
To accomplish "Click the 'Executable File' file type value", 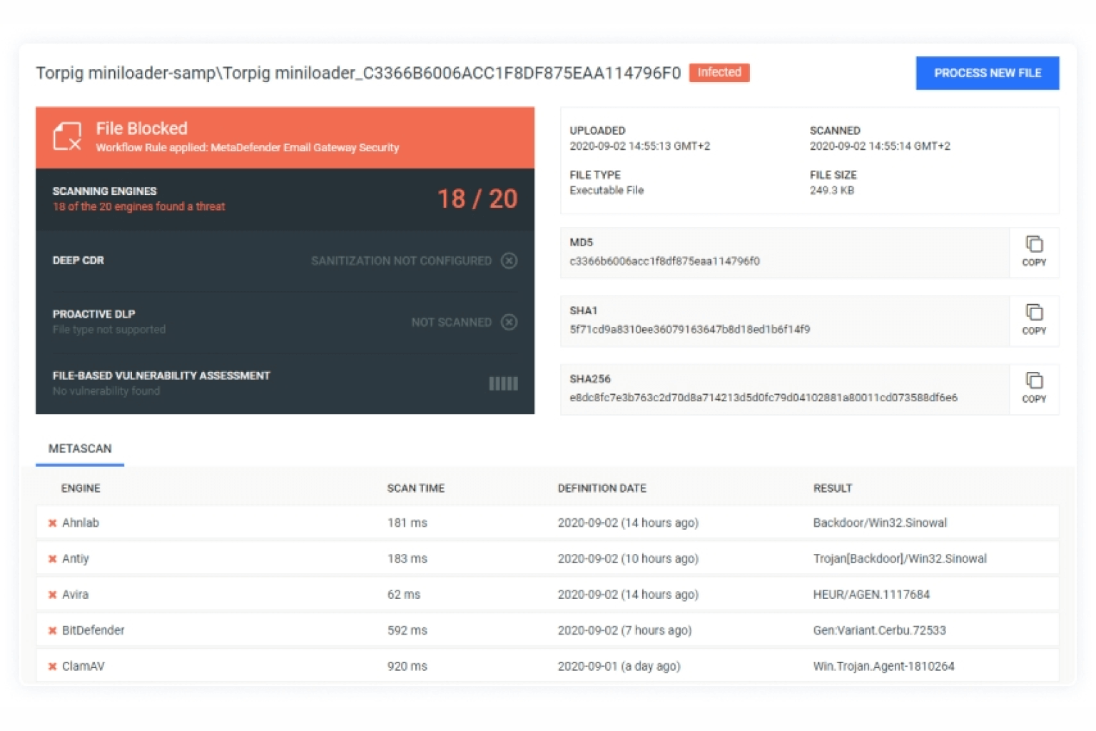I will point(607,191).
